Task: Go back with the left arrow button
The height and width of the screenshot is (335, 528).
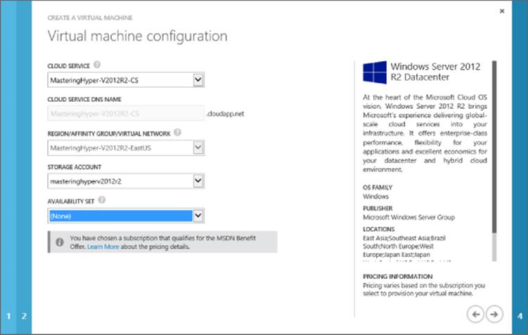Action: (475, 315)
